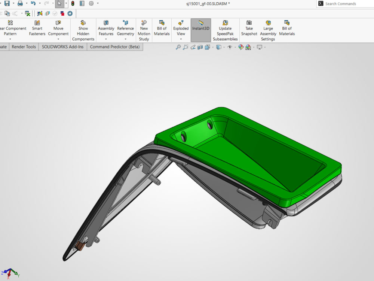Open Smart Fasteners
Screen dimensions: 374x281
coord(37,28)
